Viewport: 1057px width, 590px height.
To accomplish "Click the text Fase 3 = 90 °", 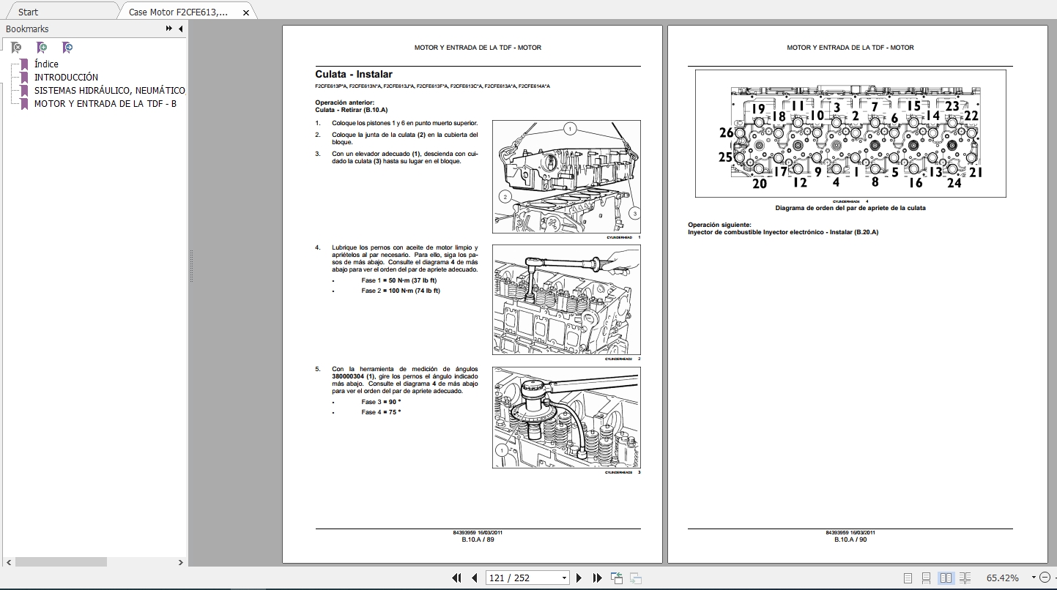I will pyautogui.click(x=381, y=402).
